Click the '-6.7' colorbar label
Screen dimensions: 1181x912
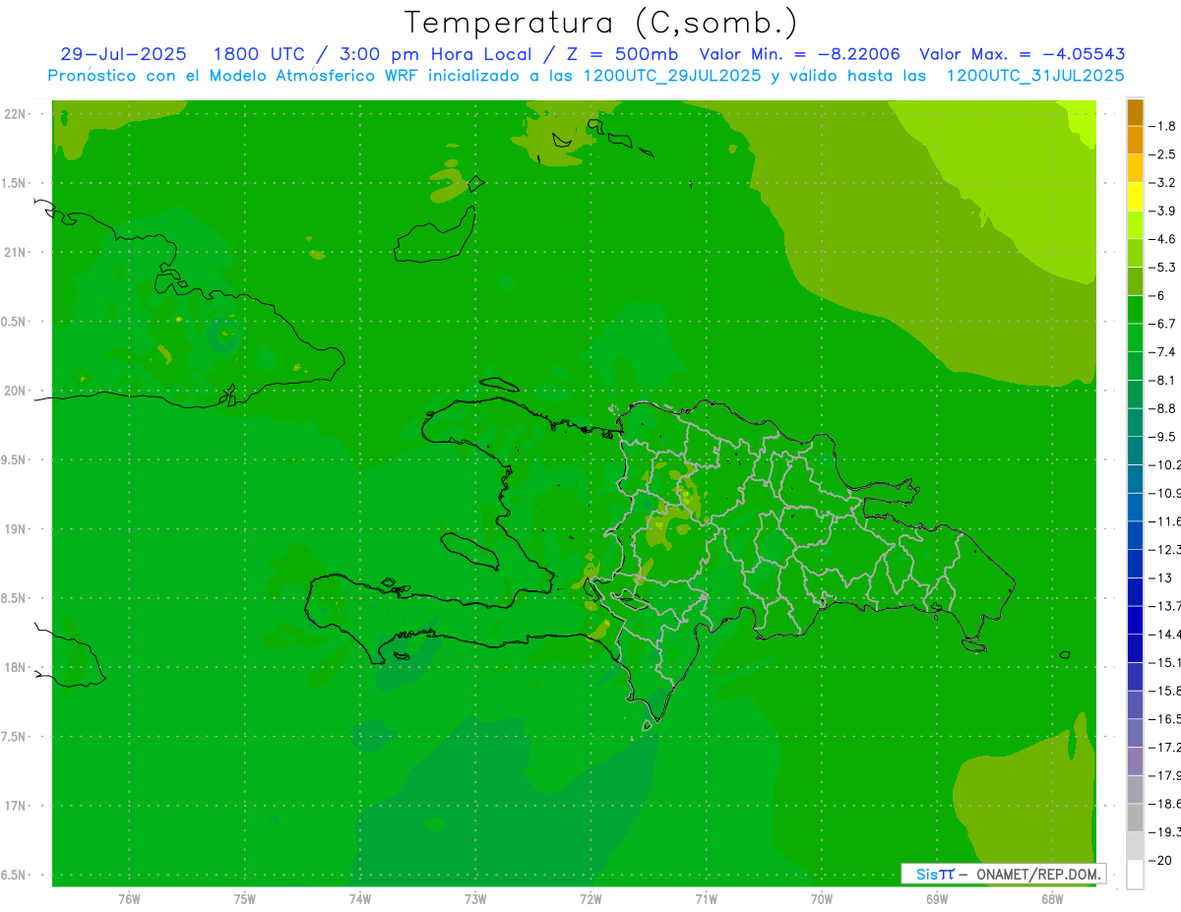[x=1162, y=324]
